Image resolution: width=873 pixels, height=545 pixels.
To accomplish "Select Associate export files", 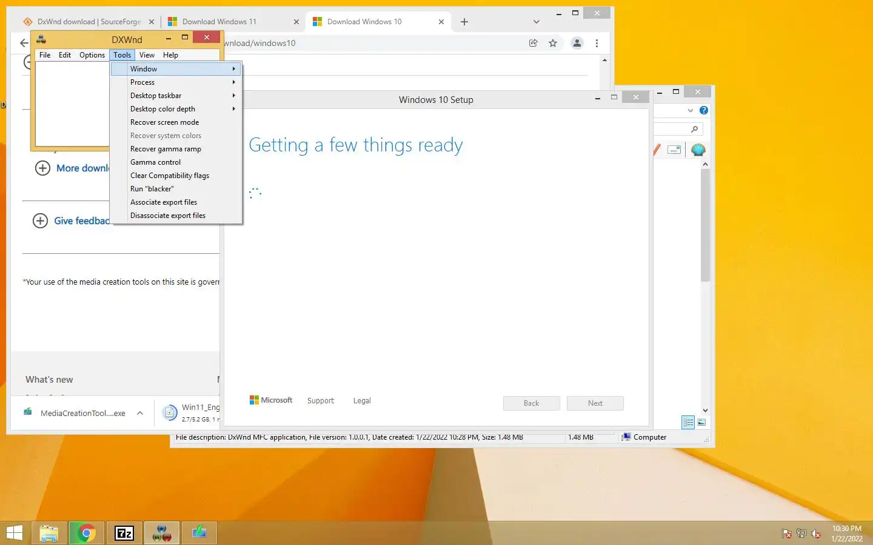I will point(176,202).
